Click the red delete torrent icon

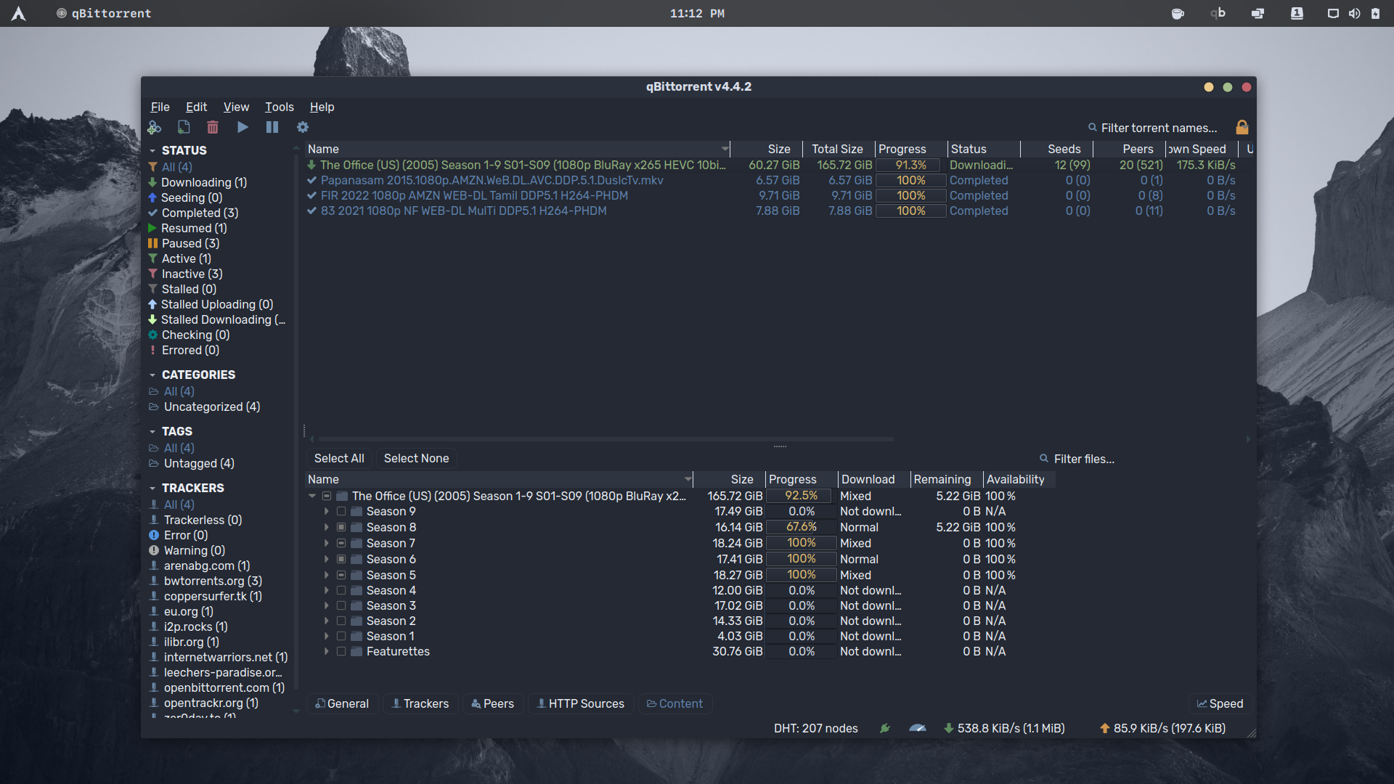tap(213, 127)
